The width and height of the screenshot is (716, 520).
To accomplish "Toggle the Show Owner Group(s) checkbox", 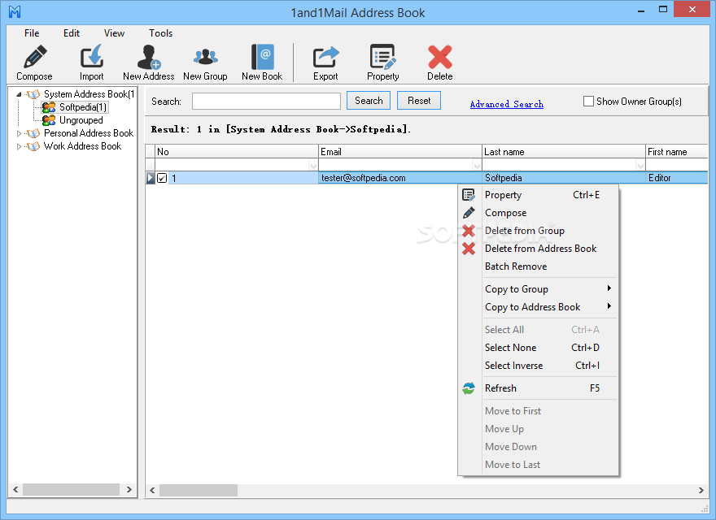I will 588,102.
